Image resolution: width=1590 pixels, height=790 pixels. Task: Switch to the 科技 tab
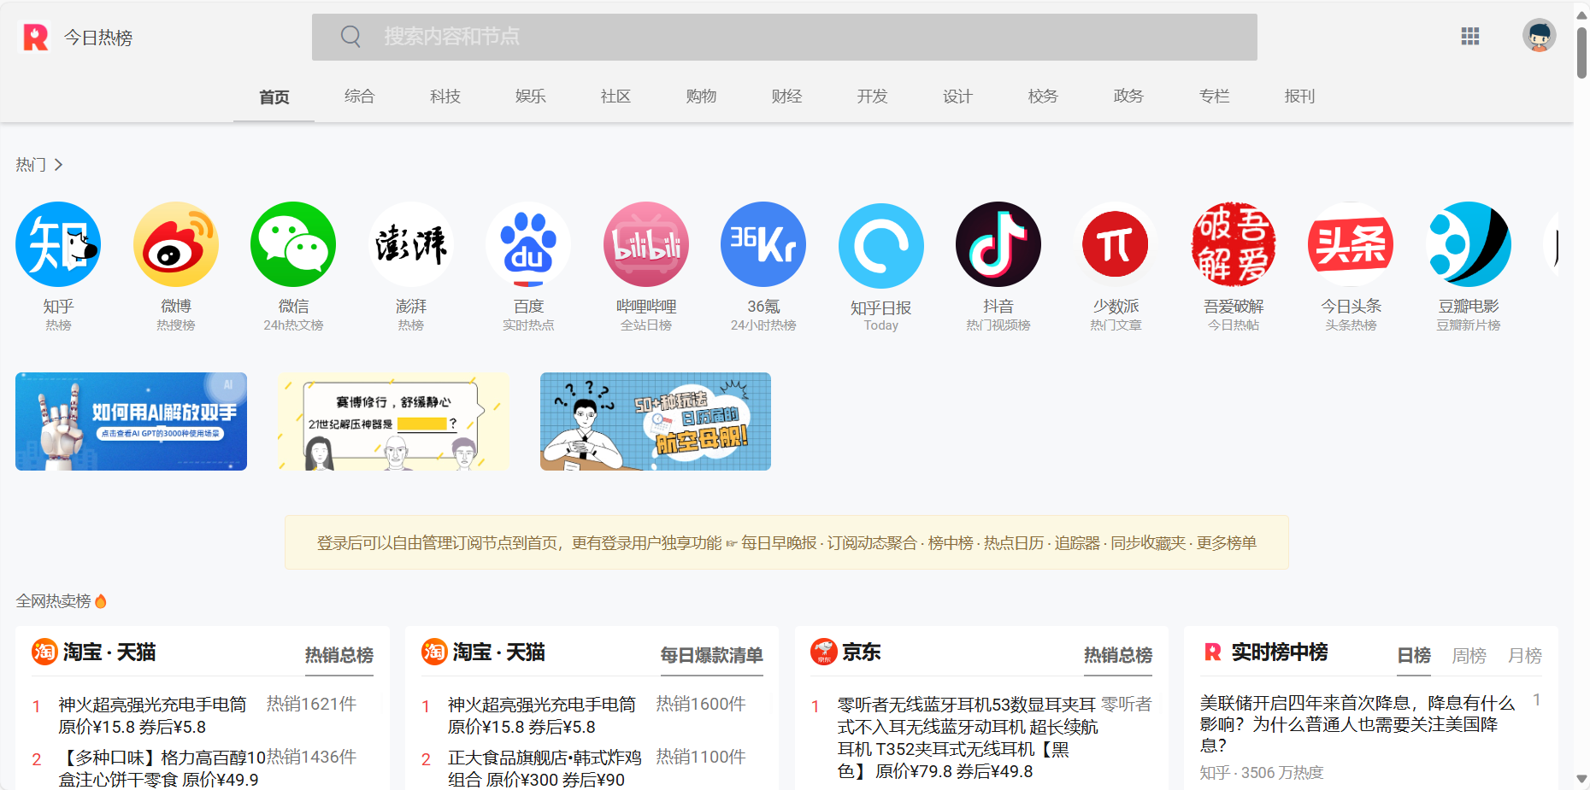445,97
